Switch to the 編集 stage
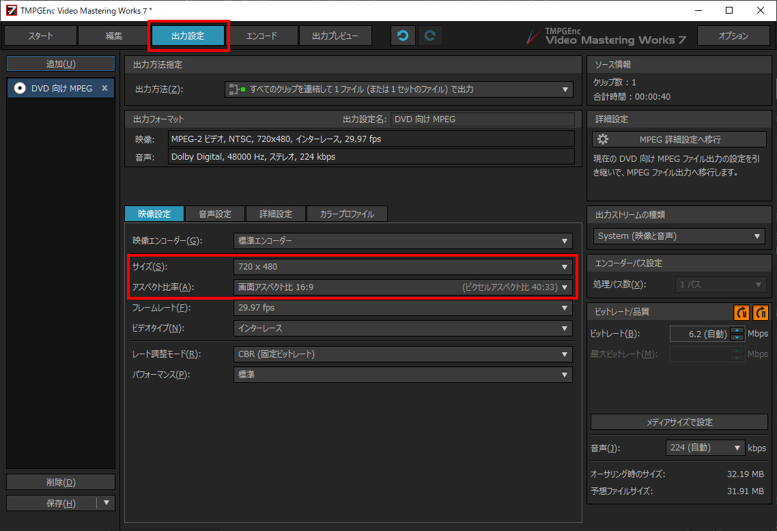777x531 pixels. click(114, 35)
